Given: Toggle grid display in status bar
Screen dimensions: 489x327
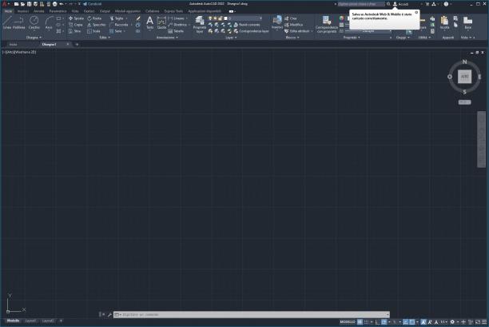Looking at the screenshot, I should click(x=360, y=321).
